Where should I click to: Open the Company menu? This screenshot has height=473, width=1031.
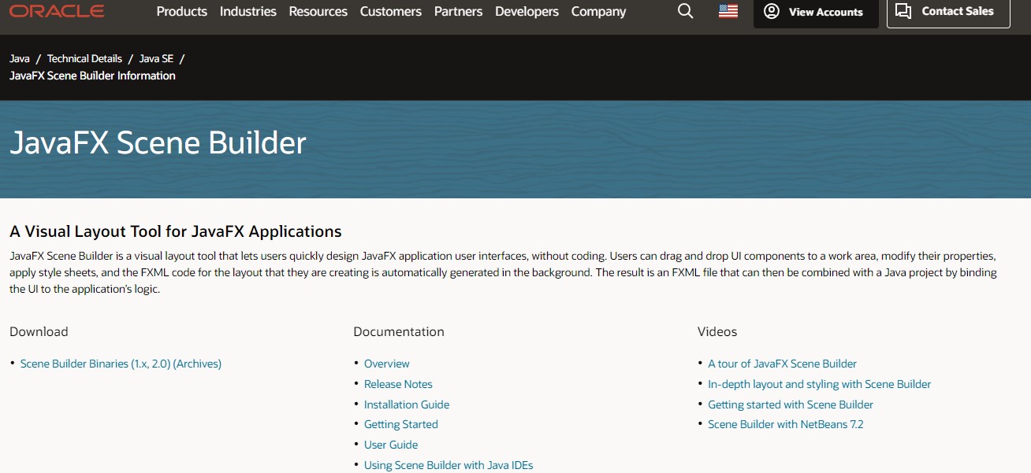tap(599, 11)
